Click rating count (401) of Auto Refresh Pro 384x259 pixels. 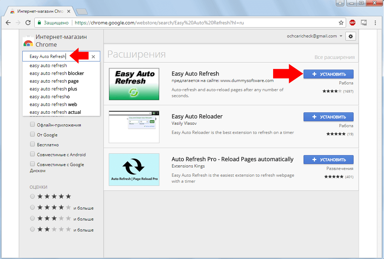(349, 177)
